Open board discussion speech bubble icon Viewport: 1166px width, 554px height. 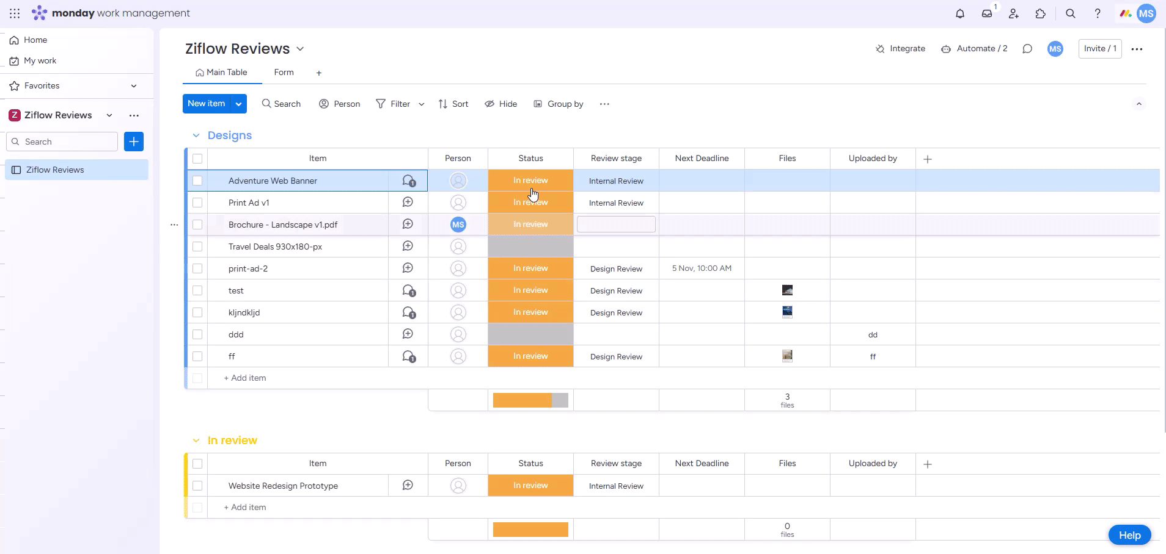point(1027,49)
